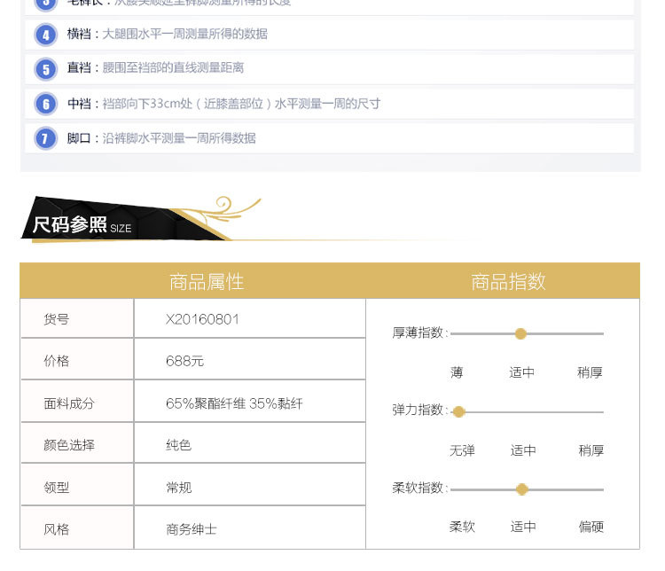The height and width of the screenshot is (571, 665).
Task: Click the number 7 circle icon
Action: 46,138
